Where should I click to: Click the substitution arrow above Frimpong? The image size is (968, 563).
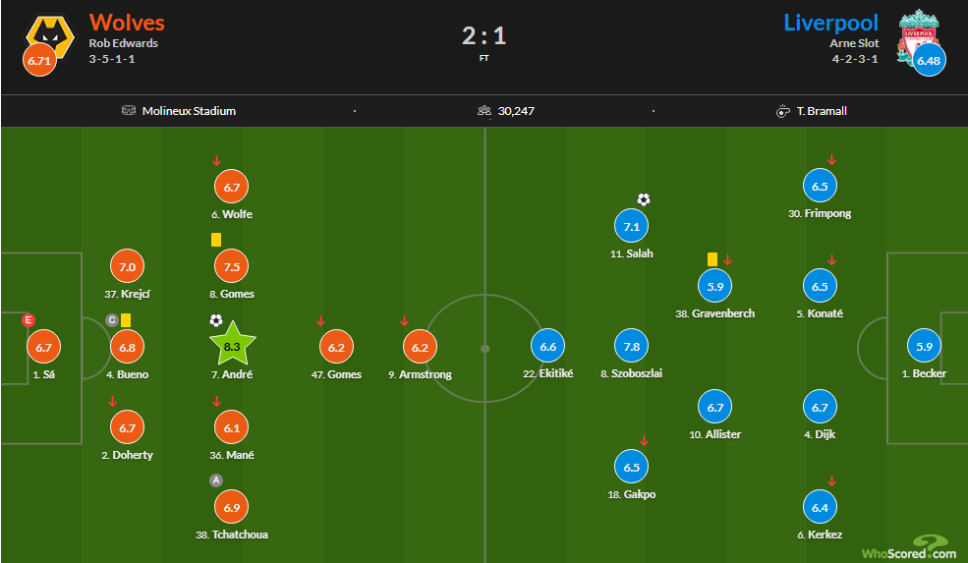click(x=831, y=160)
